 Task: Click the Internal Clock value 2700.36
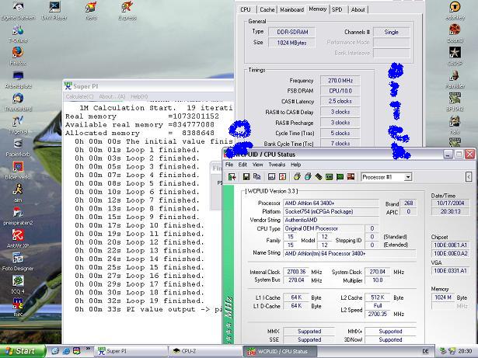(296, 272)
